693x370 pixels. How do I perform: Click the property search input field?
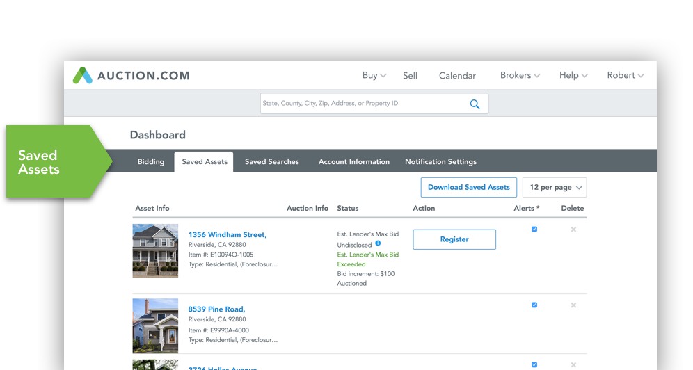click(362, 104)
